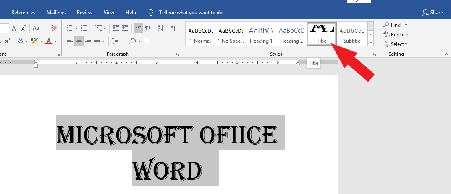Open the References tab

[x=23, y=12]
